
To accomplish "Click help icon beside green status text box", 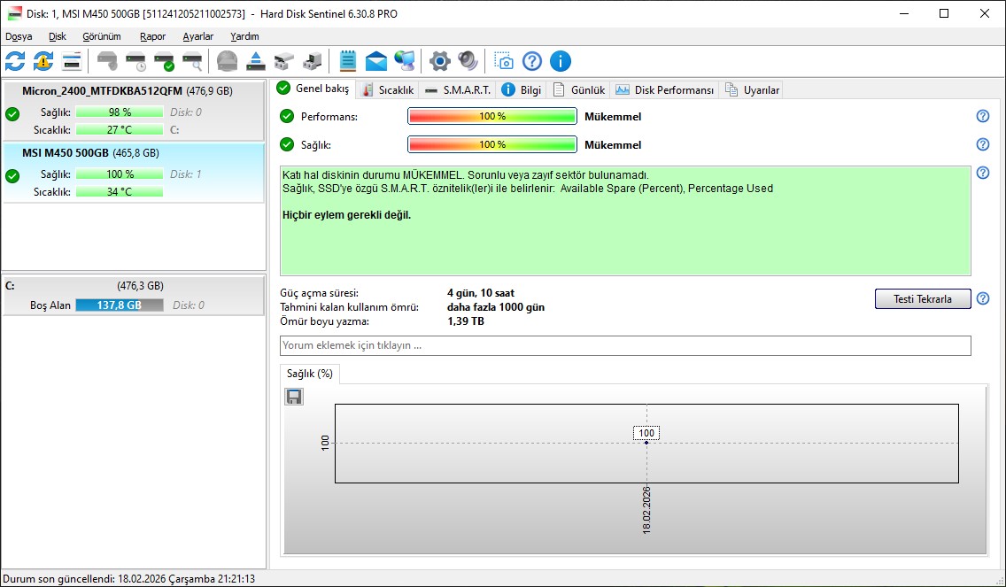I will point(982,173).
